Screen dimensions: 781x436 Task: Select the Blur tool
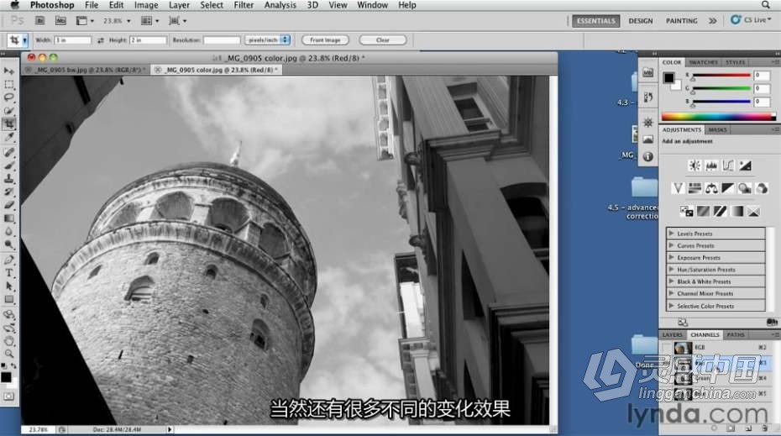click(9, 231)
